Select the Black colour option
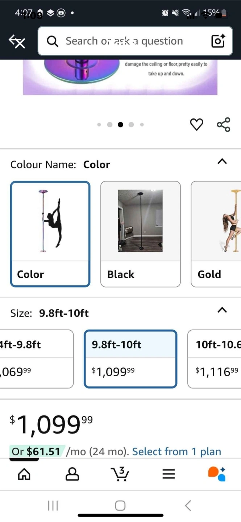The image size is (241, 522). coord(140,234)
